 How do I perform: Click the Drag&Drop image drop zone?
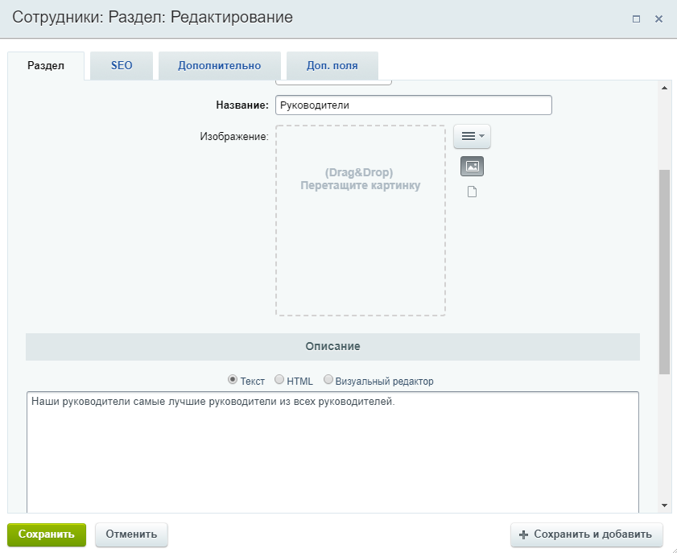pos(361,221)
